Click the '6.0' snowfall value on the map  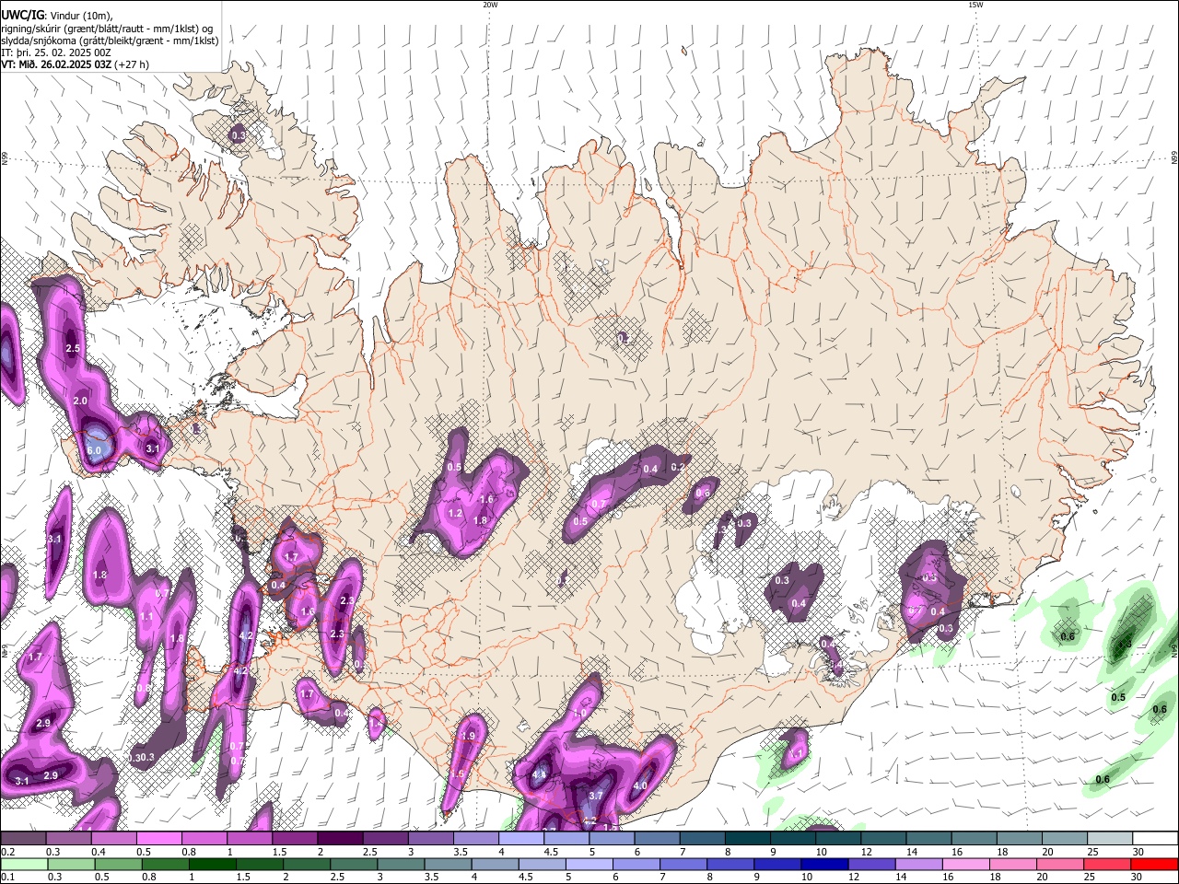pos(95,450)
